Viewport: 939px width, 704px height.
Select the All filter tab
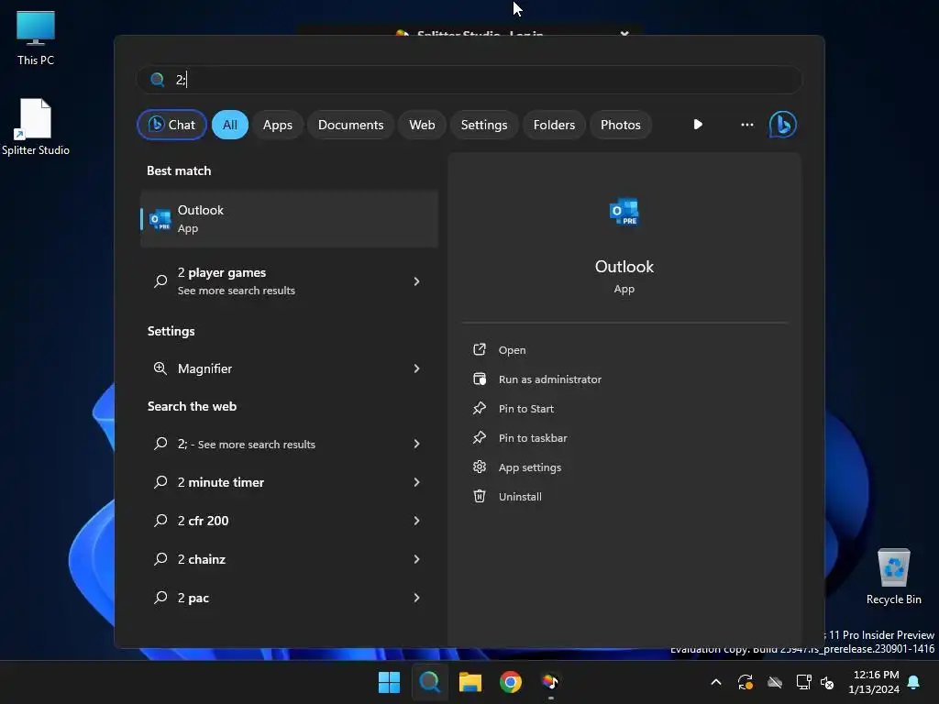[230, 125]
